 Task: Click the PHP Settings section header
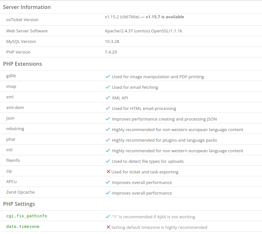(x=19, y=204)
